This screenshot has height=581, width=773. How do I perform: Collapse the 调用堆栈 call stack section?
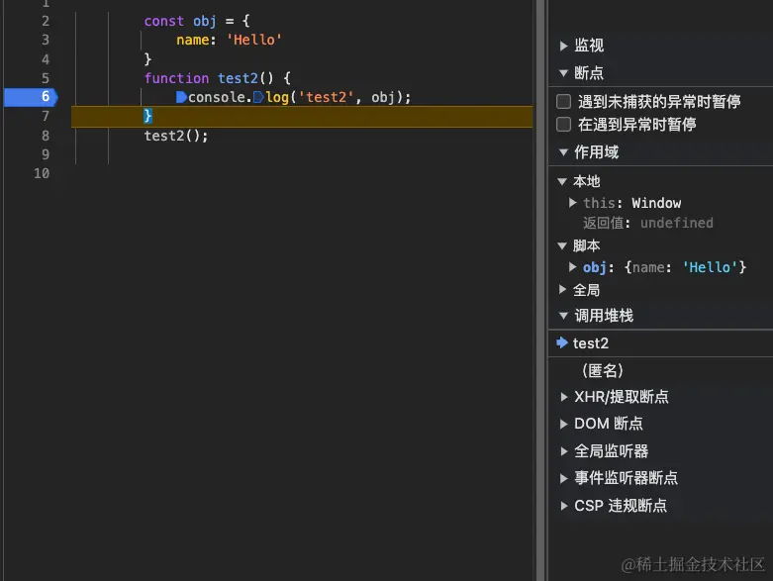point(563,316)
